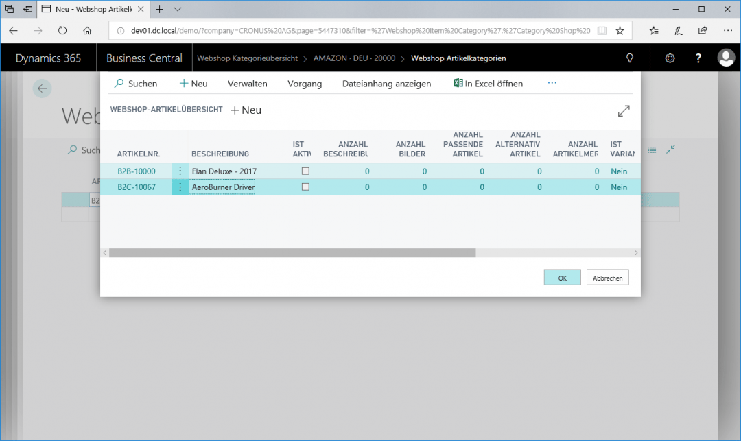Show the tab list chevron
The image size is (741, 441).
click(177, 9)
